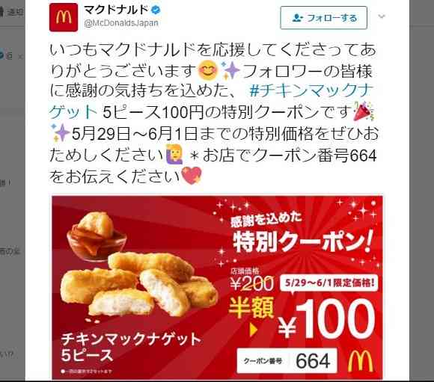Click the golden arches logo on the coupon
The width and height of the screenshot is (434, 382).
[361, 361]
